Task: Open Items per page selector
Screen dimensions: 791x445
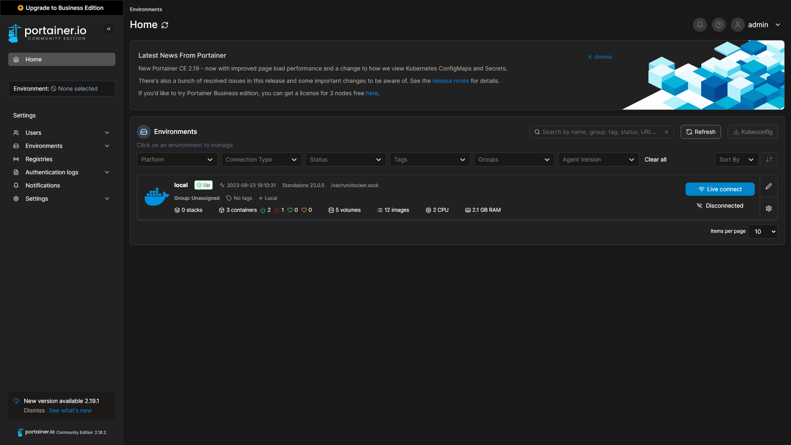Action: click(x=763, y=232)
